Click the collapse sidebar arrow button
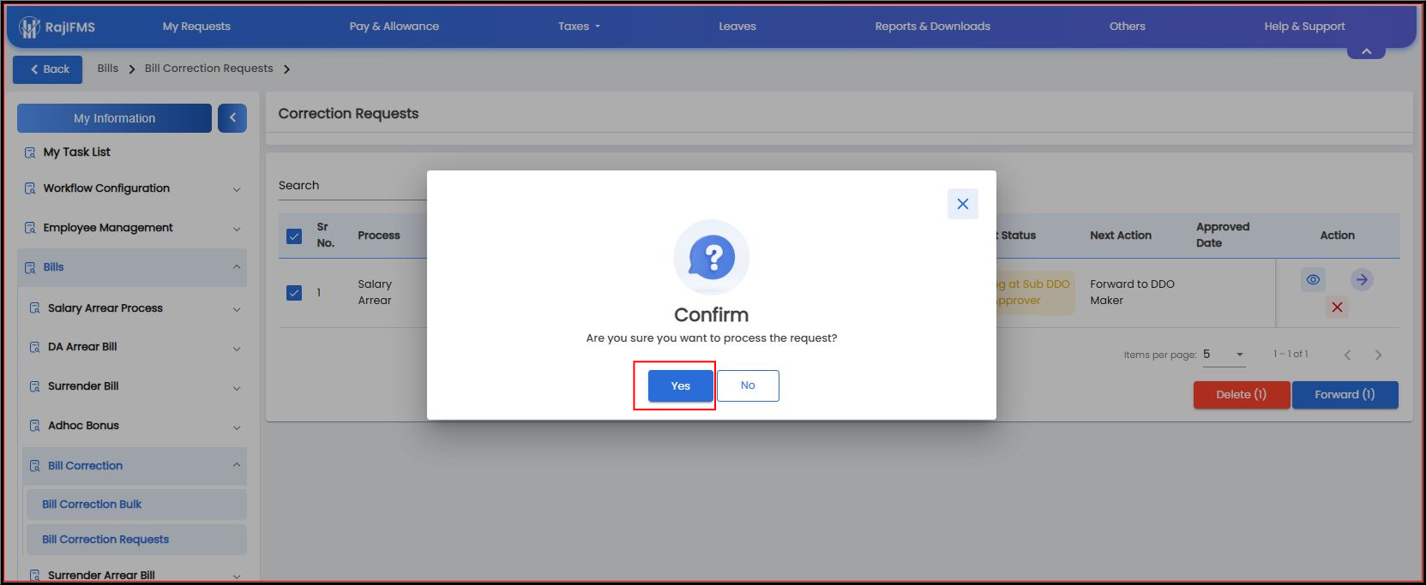 click(232, 118)
